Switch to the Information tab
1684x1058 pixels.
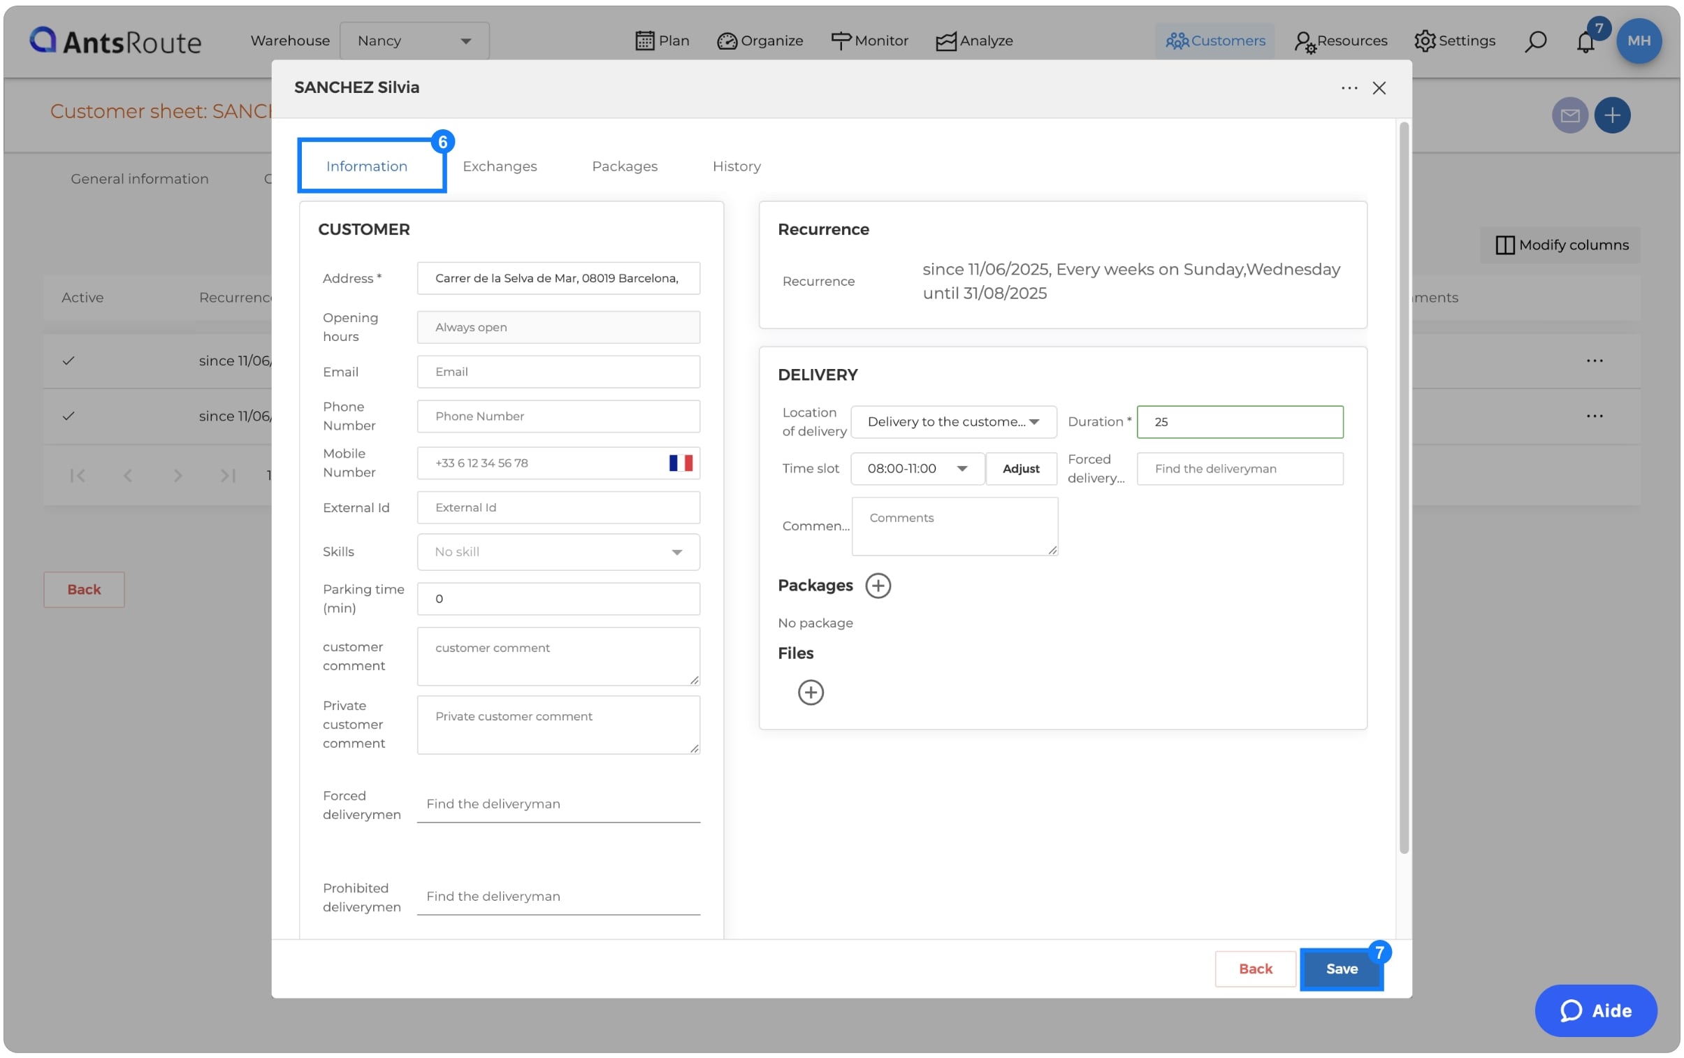click(366, 166)
